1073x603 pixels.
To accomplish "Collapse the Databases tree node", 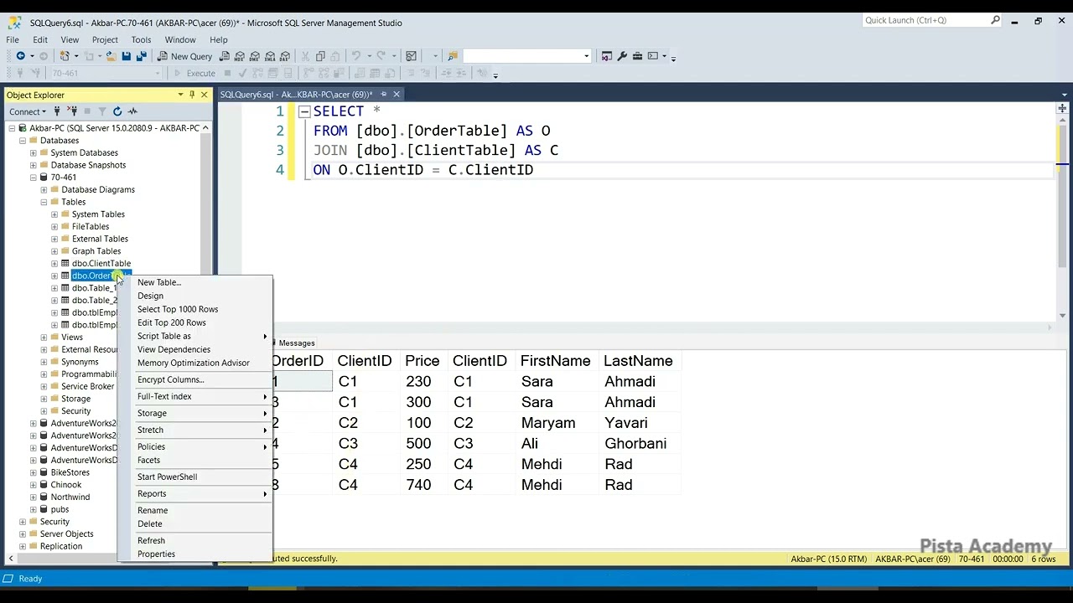I will tap(23, 141).
